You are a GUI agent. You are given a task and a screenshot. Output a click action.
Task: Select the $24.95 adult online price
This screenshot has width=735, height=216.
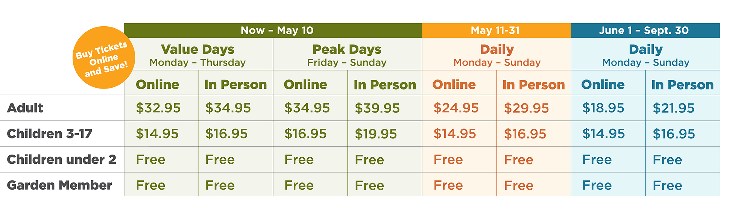pyautogui.click(x=456, y=108)
